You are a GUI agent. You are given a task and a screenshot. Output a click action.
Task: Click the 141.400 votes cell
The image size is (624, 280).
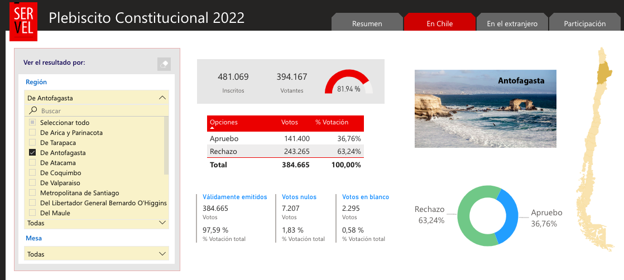point(297,139)
